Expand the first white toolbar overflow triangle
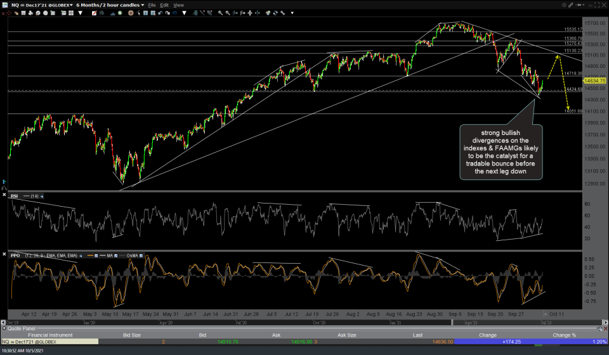Viewport: 609px width, 355px height. point(81,13)
